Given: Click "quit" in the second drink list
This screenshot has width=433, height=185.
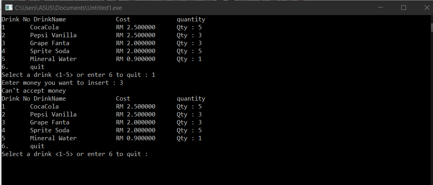Looking at the screenshot, I should click(x=37, y=146).
